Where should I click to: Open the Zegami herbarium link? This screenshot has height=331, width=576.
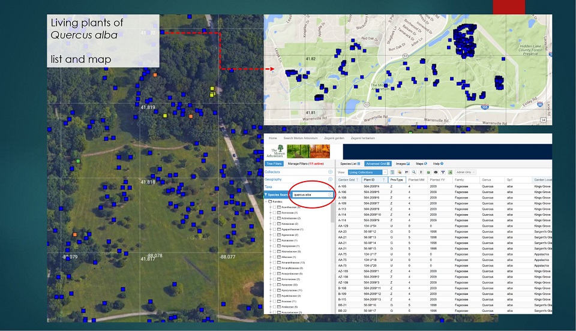pos(362,138)
